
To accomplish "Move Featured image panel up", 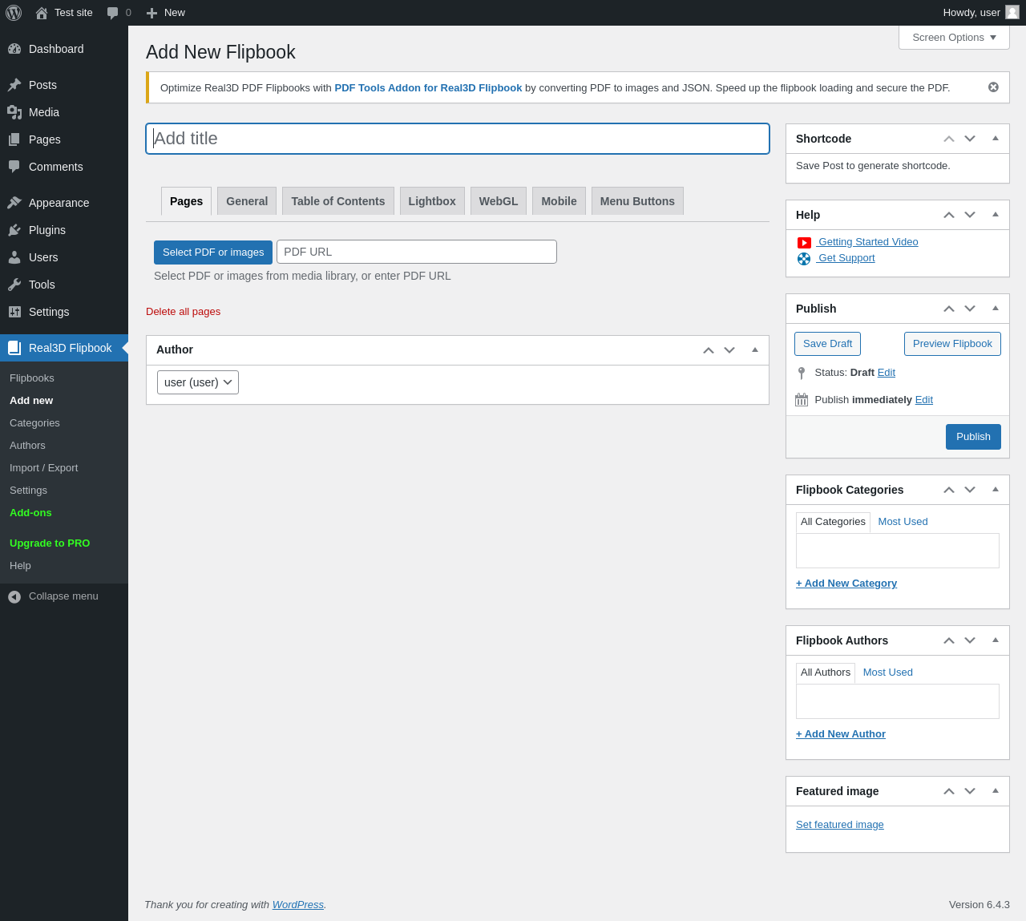I will (949, 791).
